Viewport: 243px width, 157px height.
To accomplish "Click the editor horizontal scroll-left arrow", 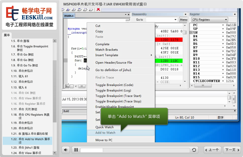I will coord(76,87).
